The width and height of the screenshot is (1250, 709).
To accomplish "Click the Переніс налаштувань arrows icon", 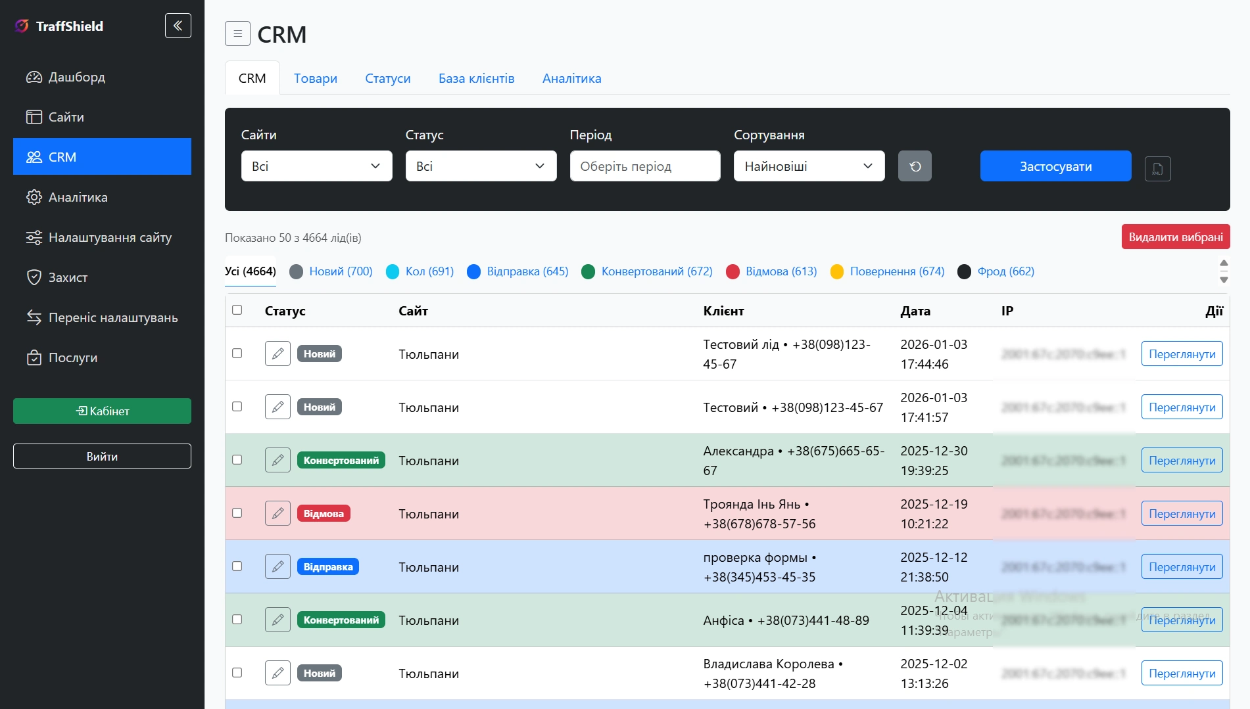I will pyautogui.click(x=34, y=317).
